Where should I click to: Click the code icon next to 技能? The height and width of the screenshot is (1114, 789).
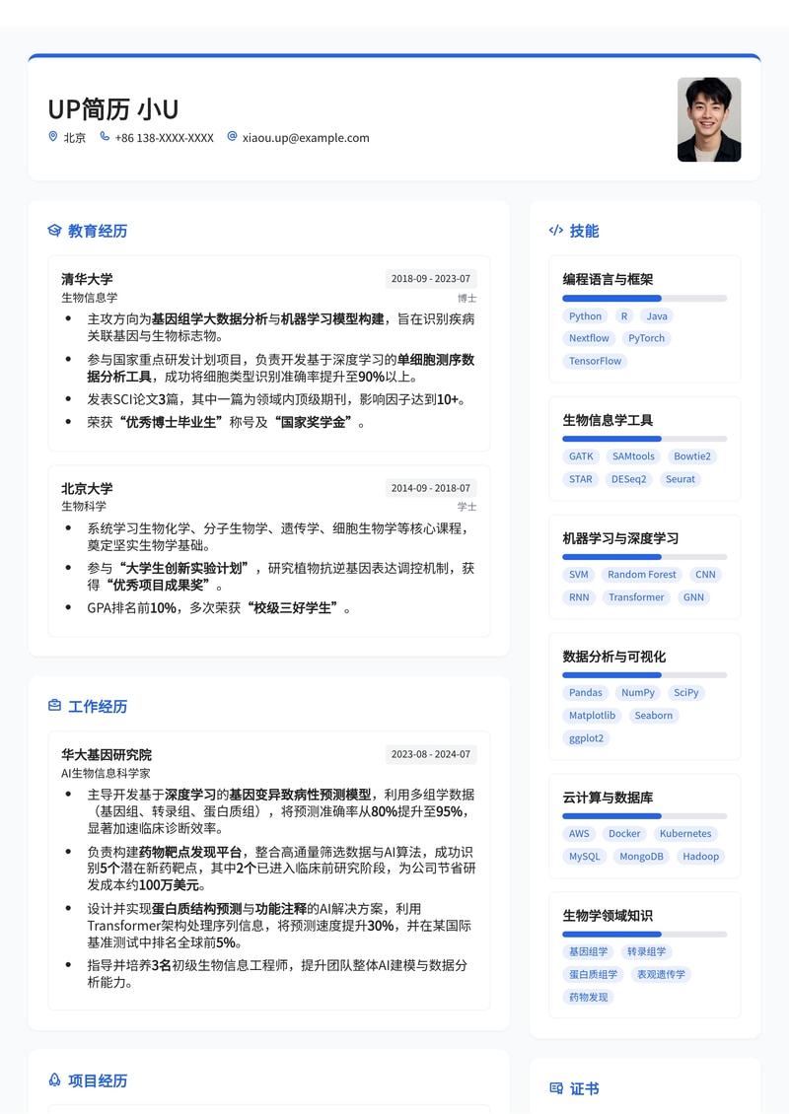pos(555,231)
